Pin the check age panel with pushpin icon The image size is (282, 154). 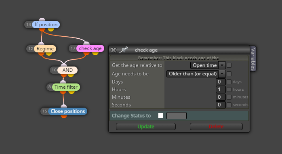click(124, 50)
